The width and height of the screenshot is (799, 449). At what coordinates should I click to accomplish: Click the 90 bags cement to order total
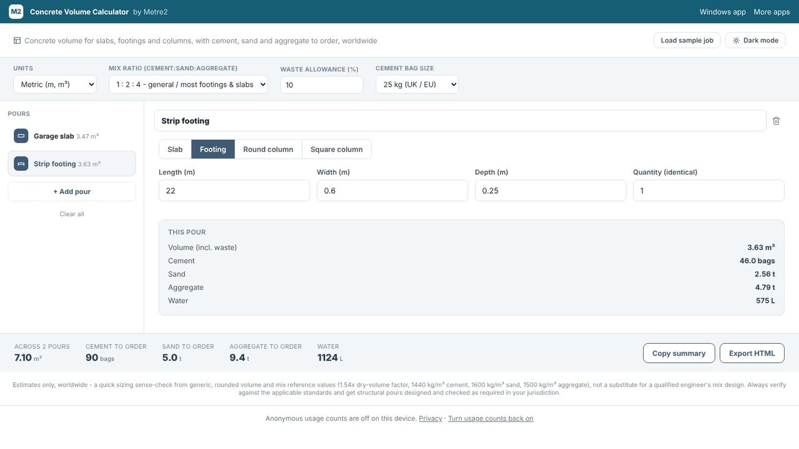[100, 358]
